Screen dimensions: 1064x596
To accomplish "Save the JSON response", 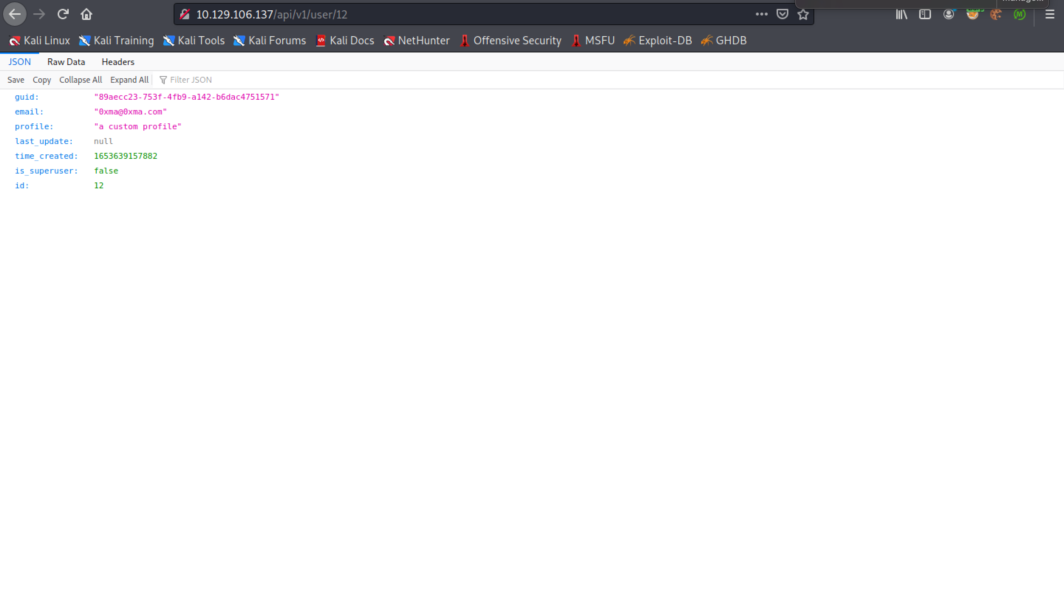I will click(16, 80).
